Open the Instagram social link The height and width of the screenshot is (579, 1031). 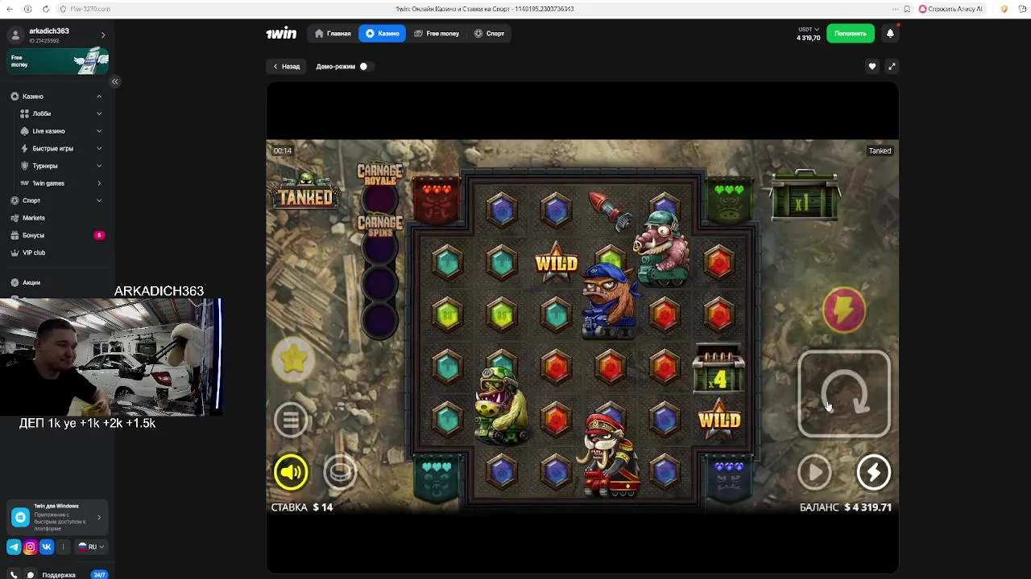[30, 547]
